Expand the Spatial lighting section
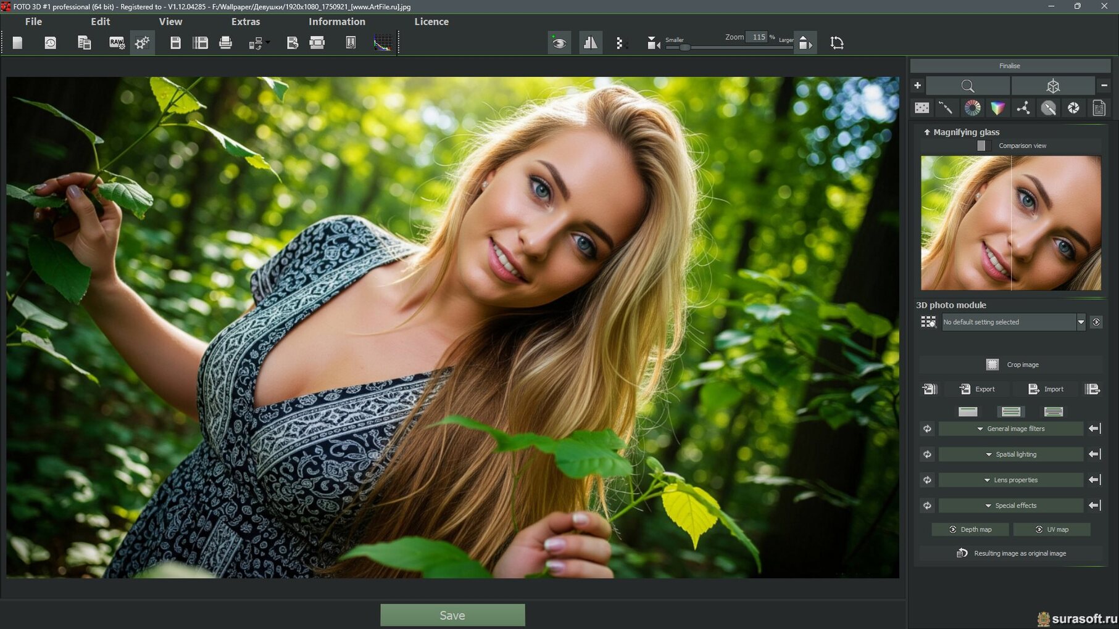The image size is (1119, 629). (x=1010, y=454)
